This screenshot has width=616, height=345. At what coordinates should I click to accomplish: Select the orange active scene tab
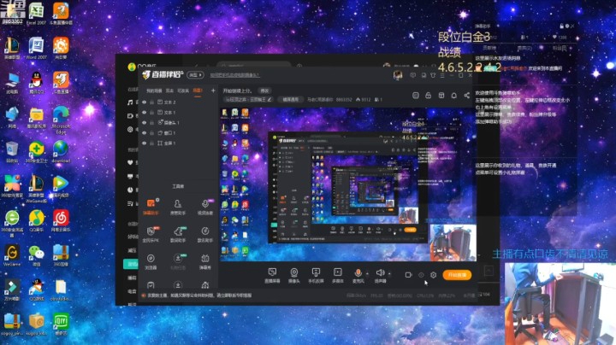[x=198, y=91]
